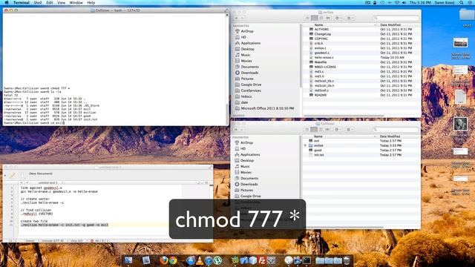Launch VLC from the Dock

click(200, 260)
